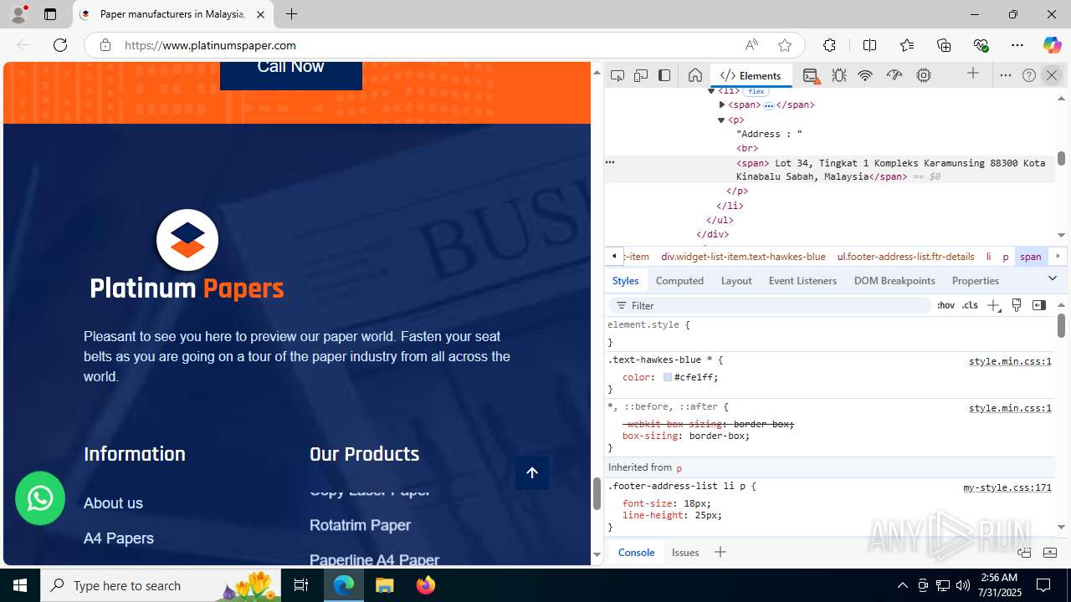The height and width of the screenshot is (602, 1071).
Task: Open the Memory chip tool
Action: pos(924,75)
